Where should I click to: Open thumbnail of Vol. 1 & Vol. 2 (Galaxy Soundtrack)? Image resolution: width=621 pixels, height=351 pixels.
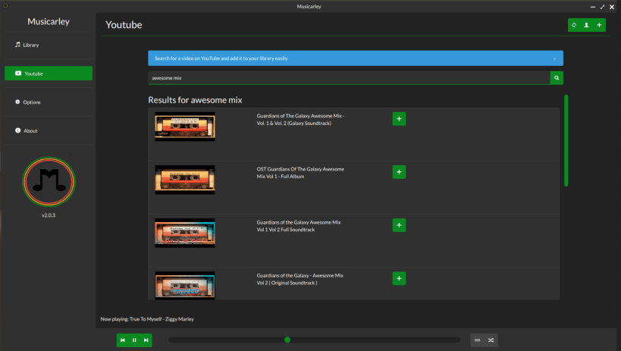tap(185, 127)
